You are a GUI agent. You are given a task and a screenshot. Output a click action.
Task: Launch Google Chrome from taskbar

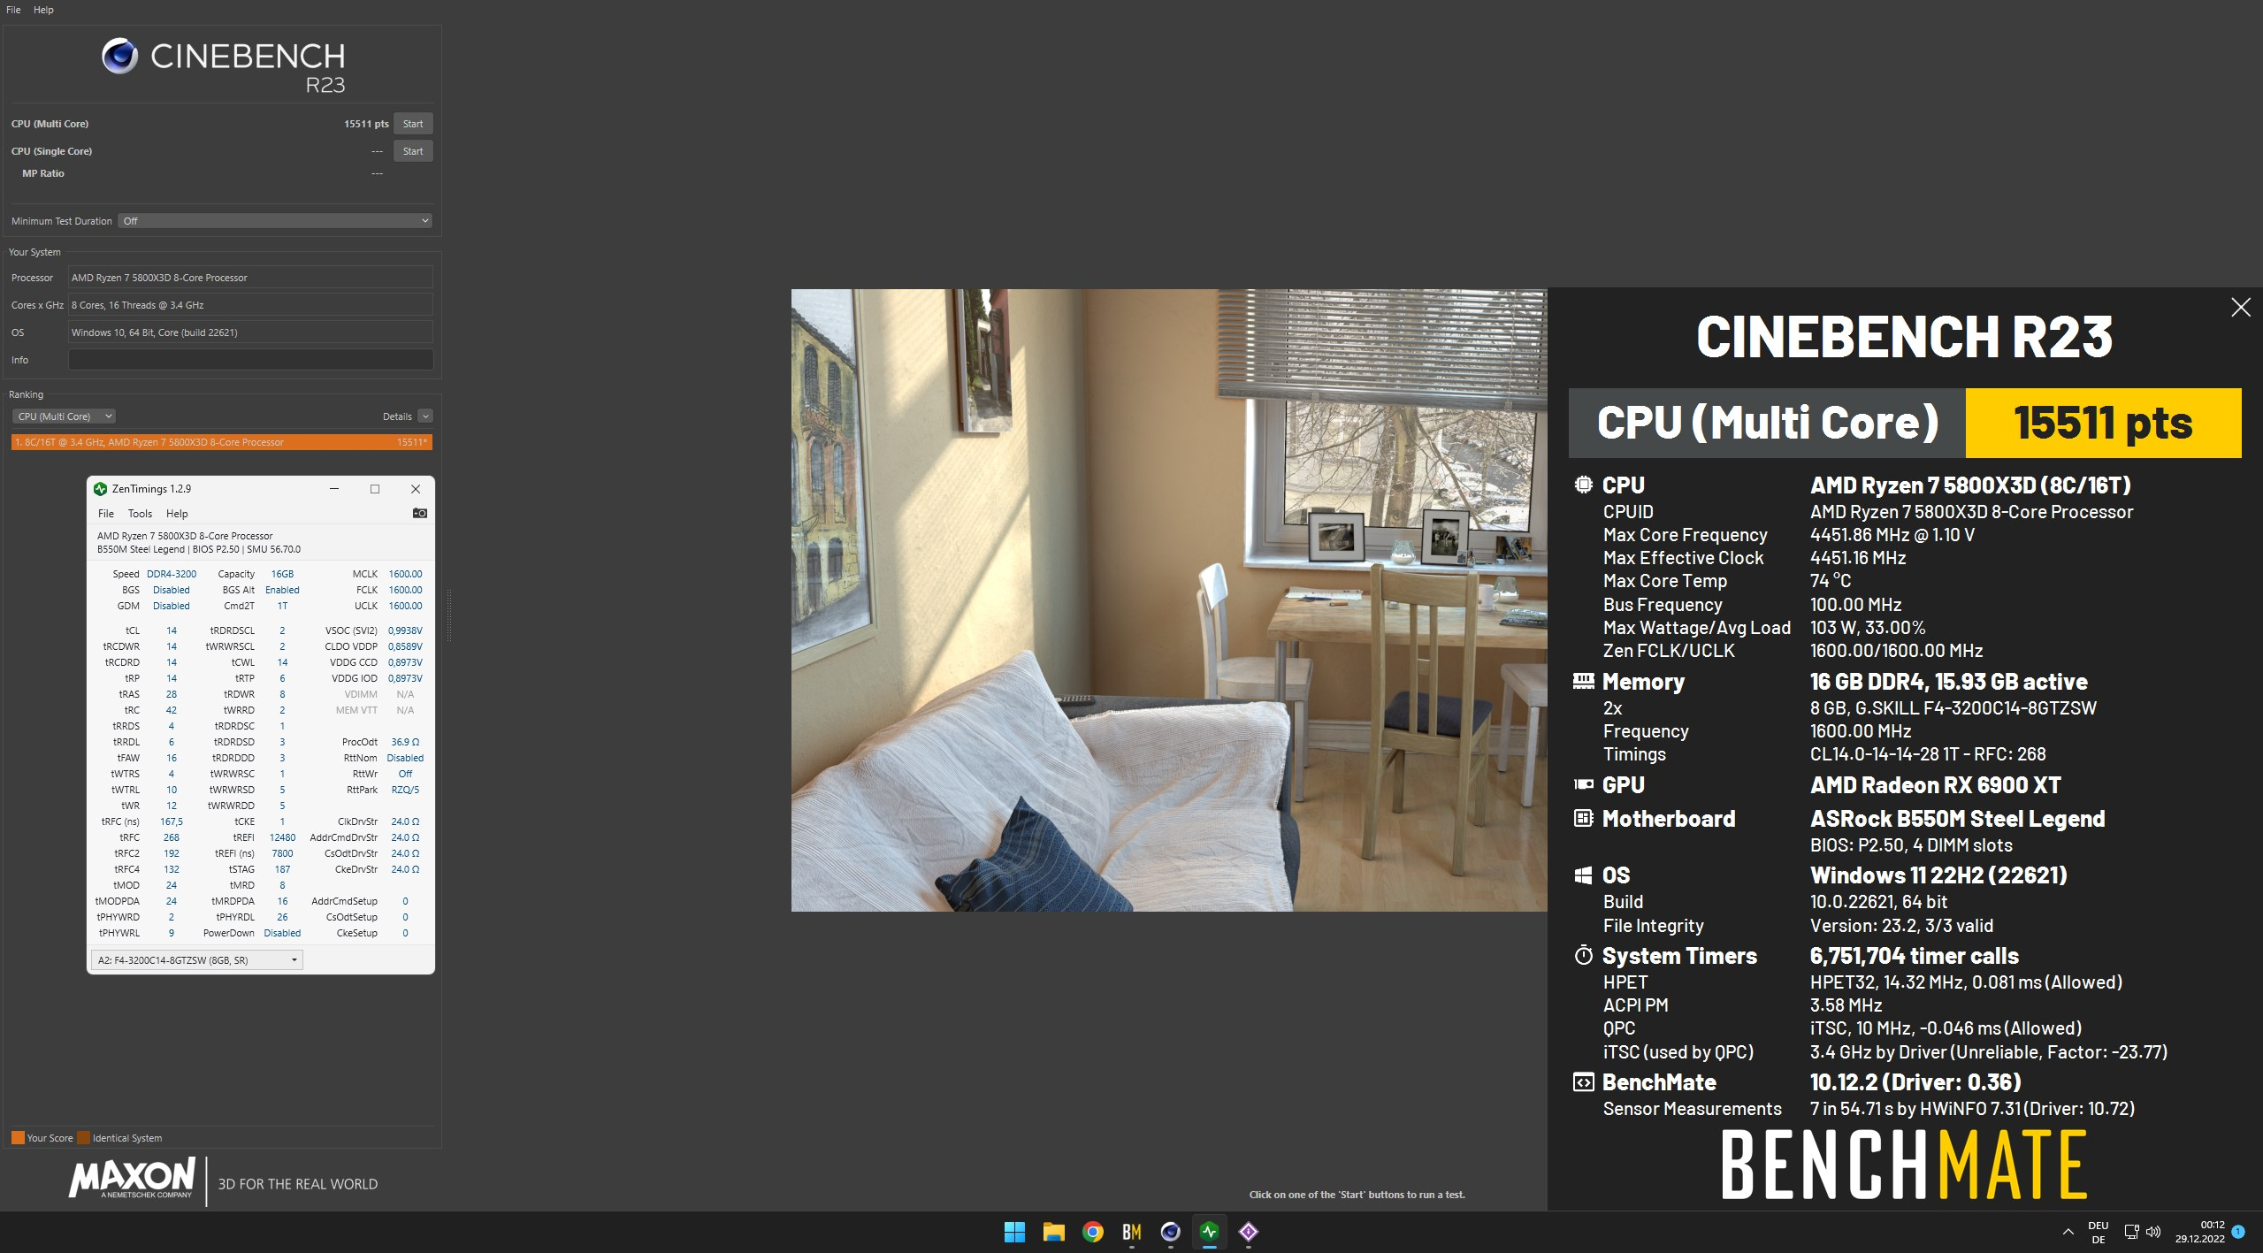[x=1092, y=1231]
